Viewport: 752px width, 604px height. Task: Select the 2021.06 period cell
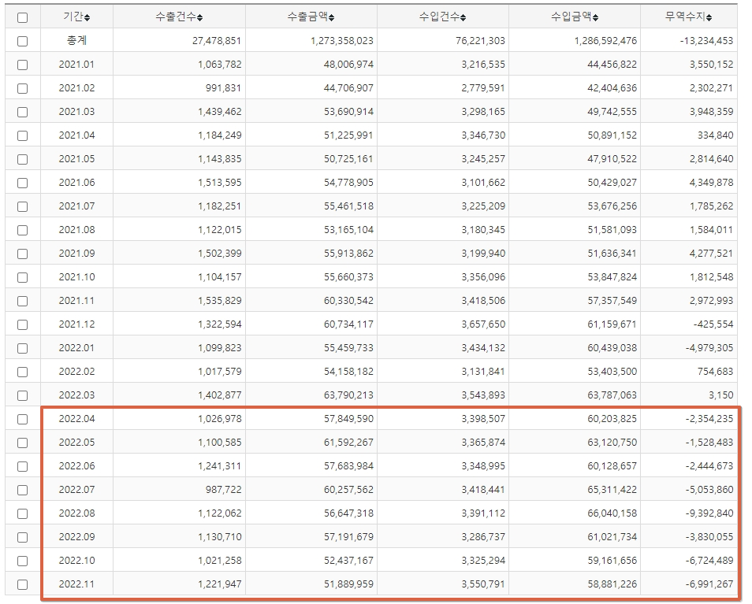click(76, 183)
